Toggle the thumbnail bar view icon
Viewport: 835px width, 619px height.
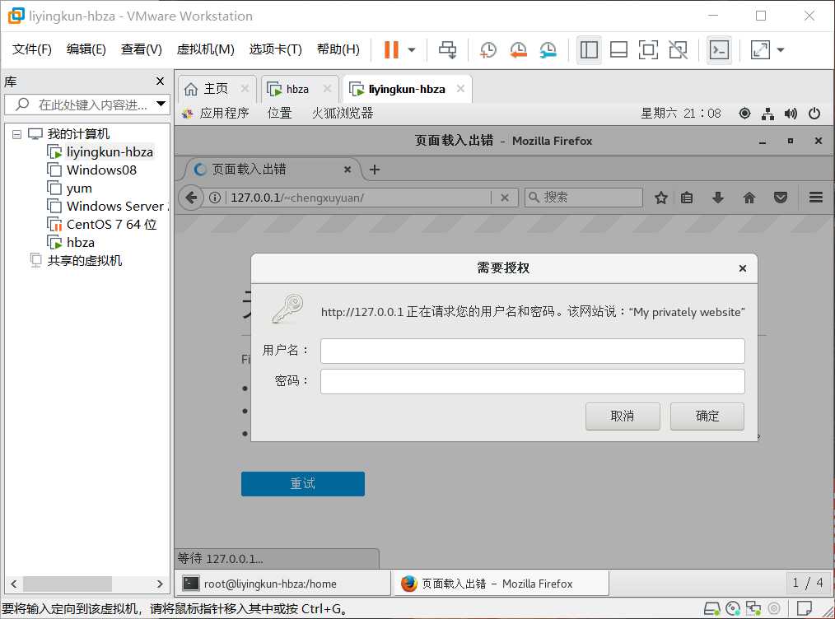[618, 50]
